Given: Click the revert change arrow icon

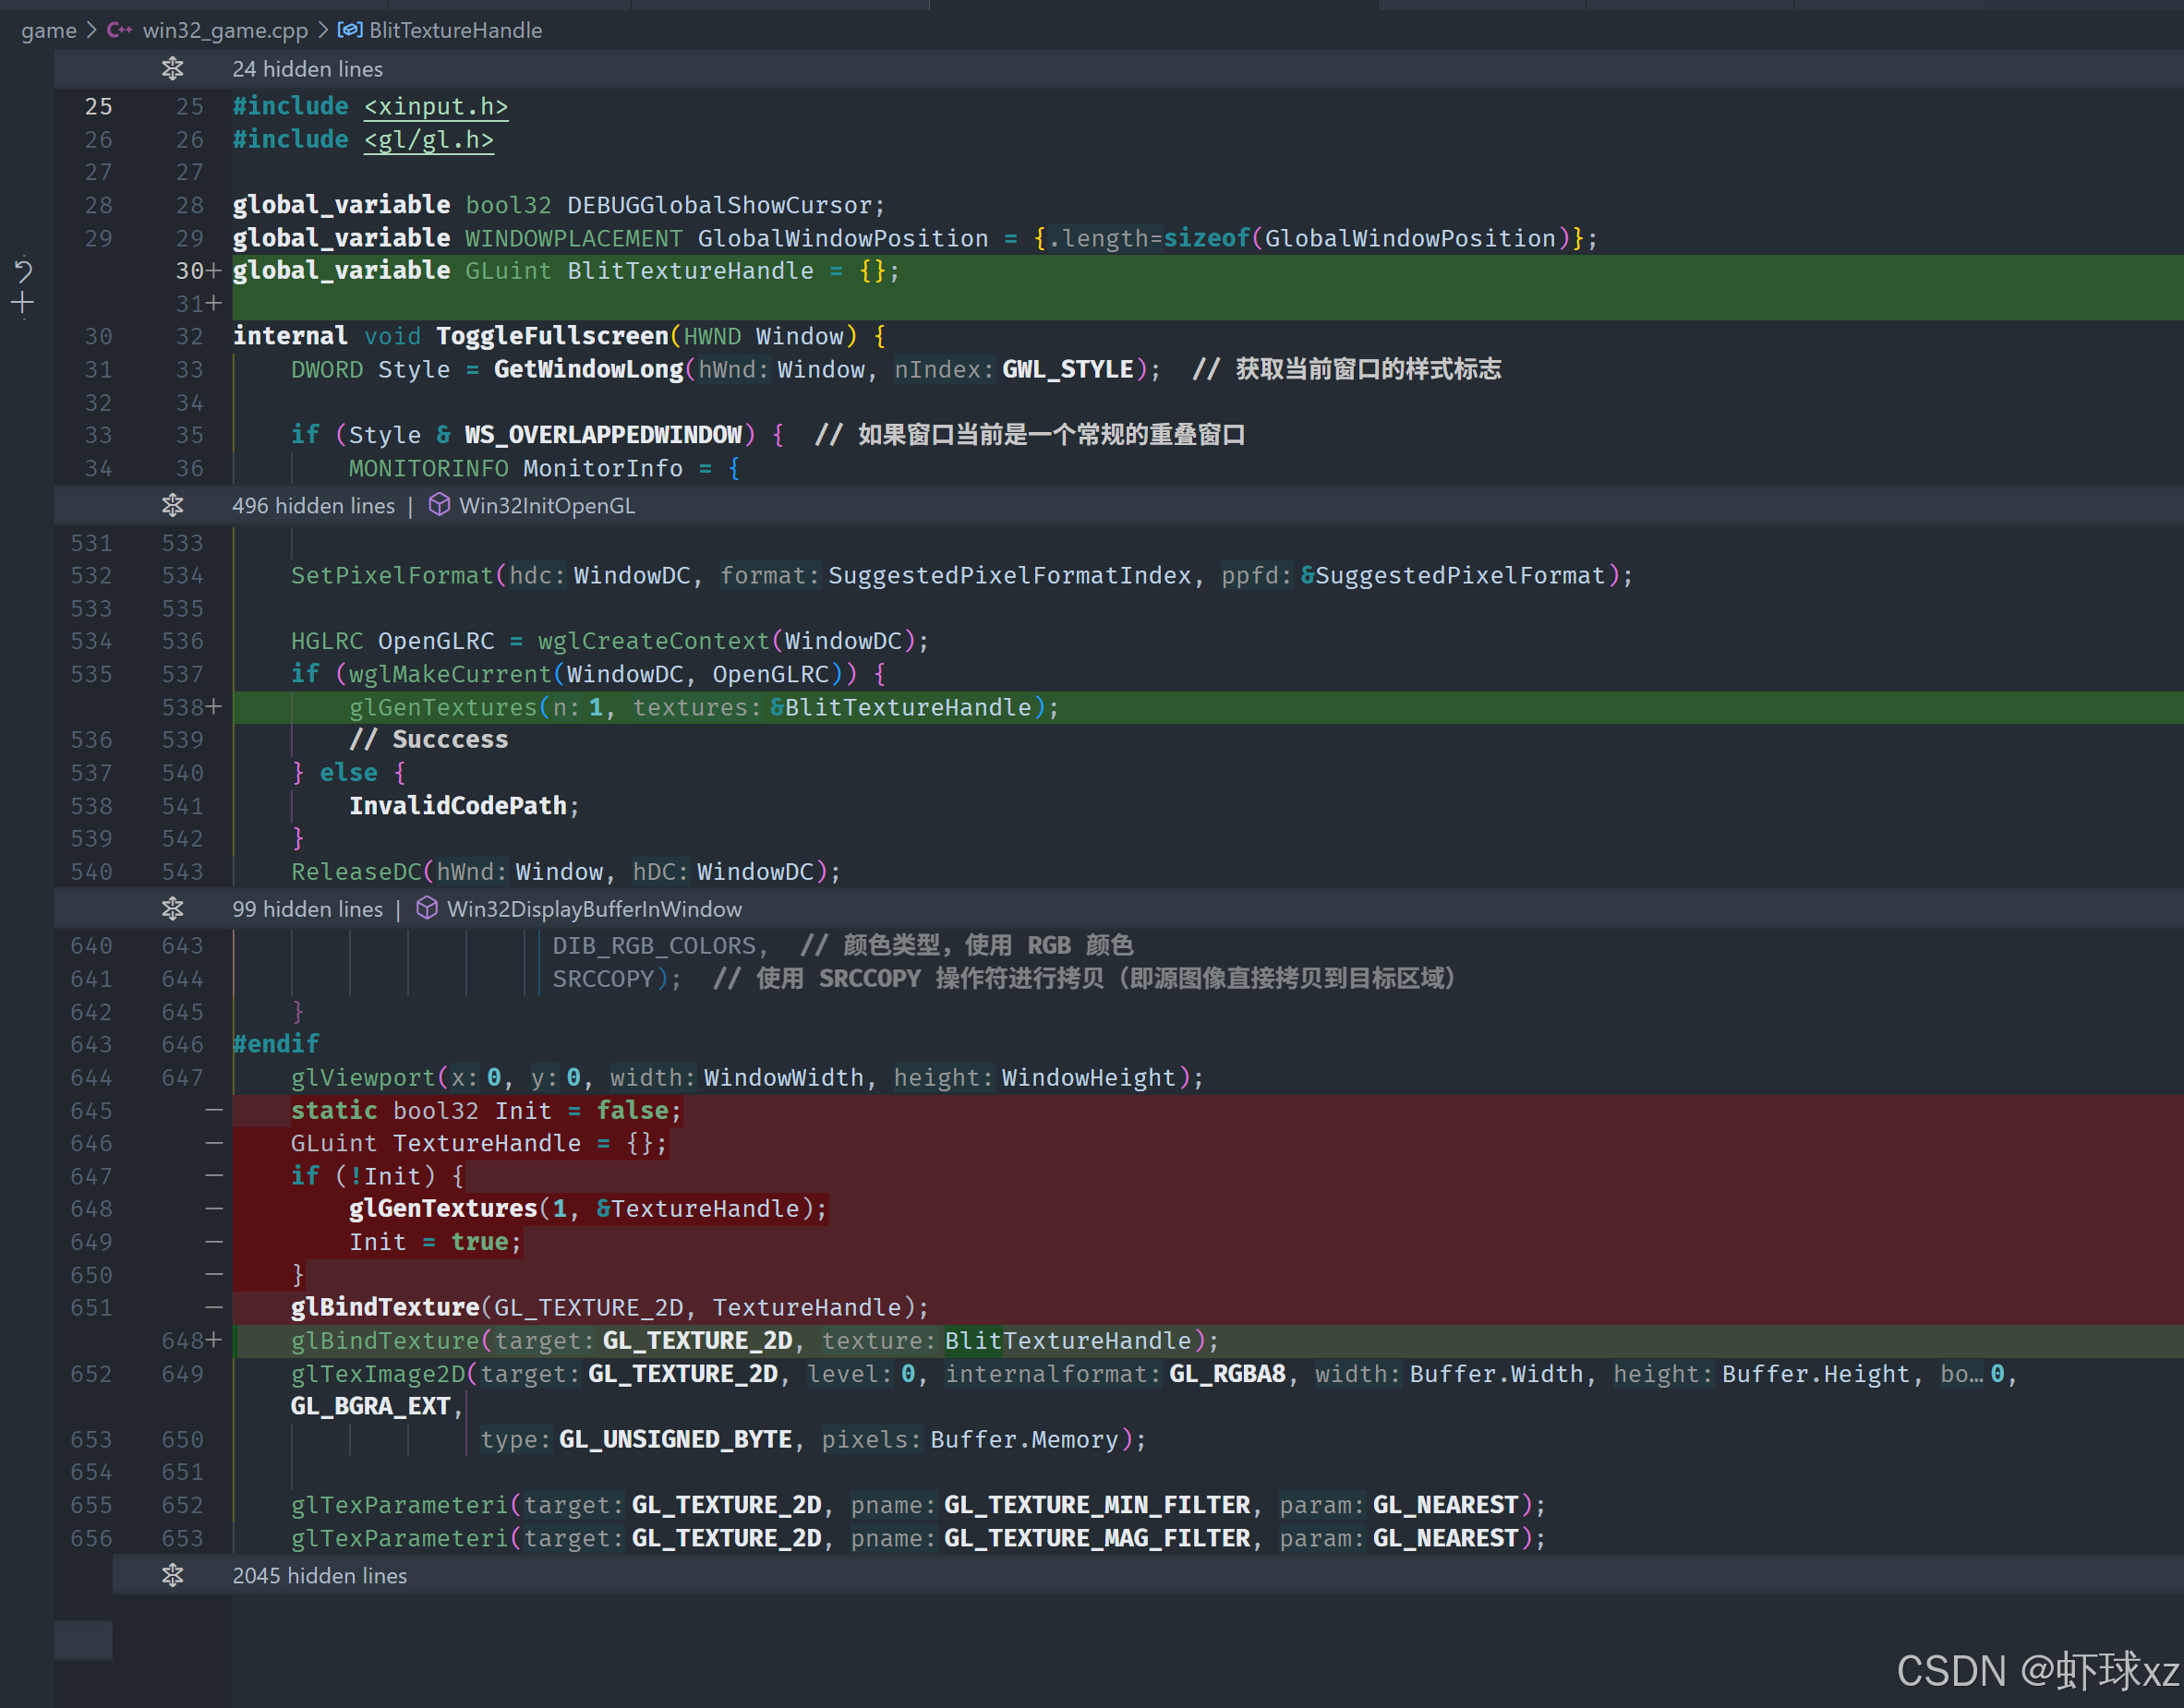Looking at the screenshot, I should tap(23, 270).
